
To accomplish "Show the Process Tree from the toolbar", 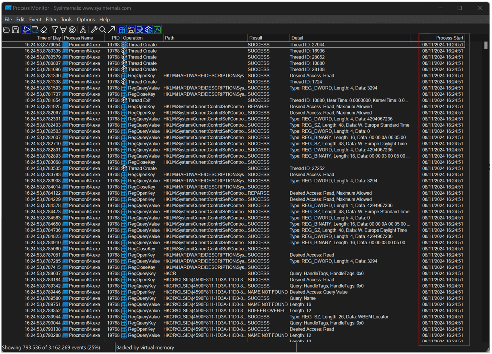I will 83,30.
